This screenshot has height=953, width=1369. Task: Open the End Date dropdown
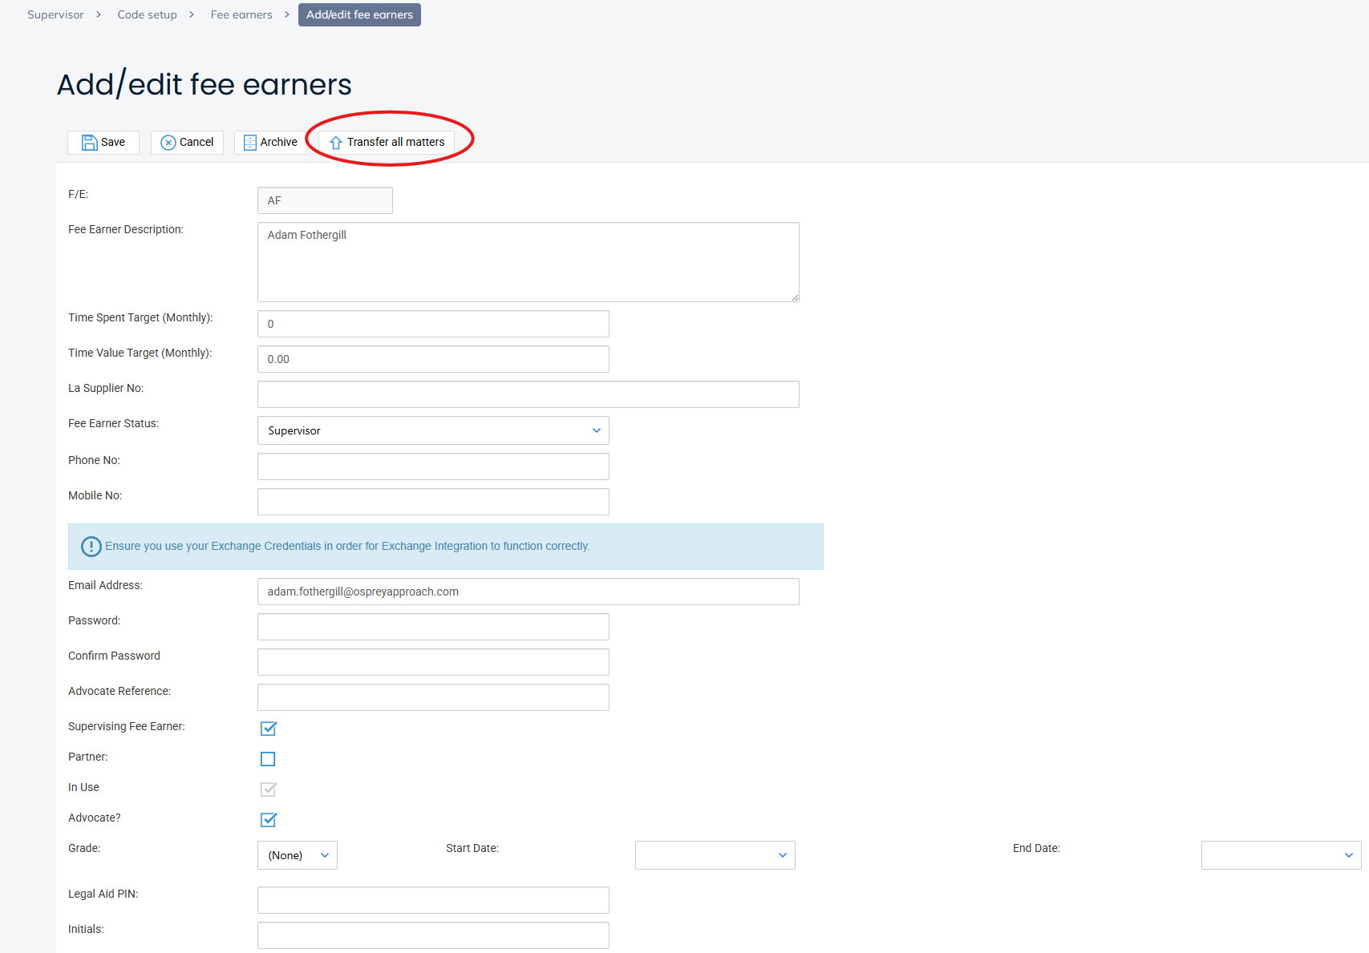[1281, 855]
